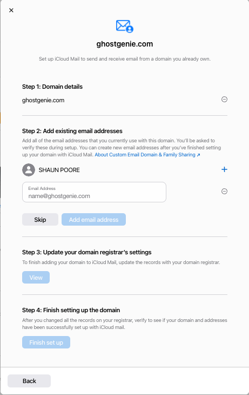Close the domain setup dialog
This screenshot has height=395, width=249.
pyautogui.click(x=11, y=10)
